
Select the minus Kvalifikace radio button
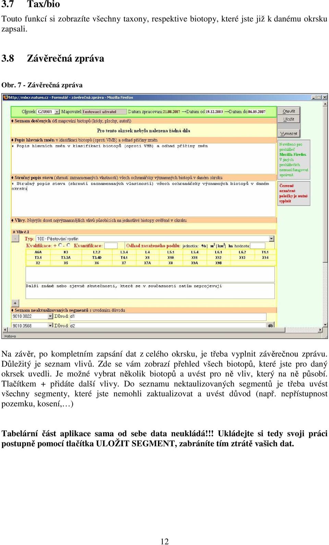click(x=68, y=245)
